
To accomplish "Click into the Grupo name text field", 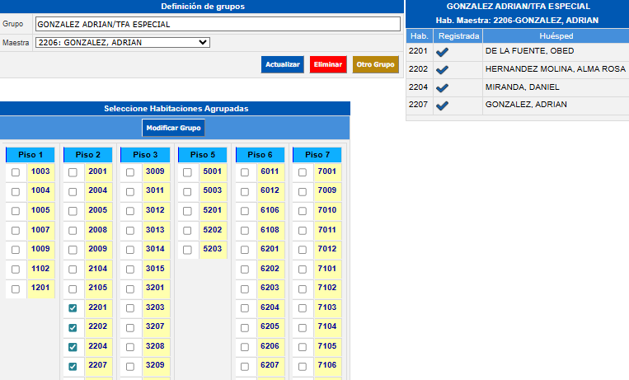I will point(217,24).
